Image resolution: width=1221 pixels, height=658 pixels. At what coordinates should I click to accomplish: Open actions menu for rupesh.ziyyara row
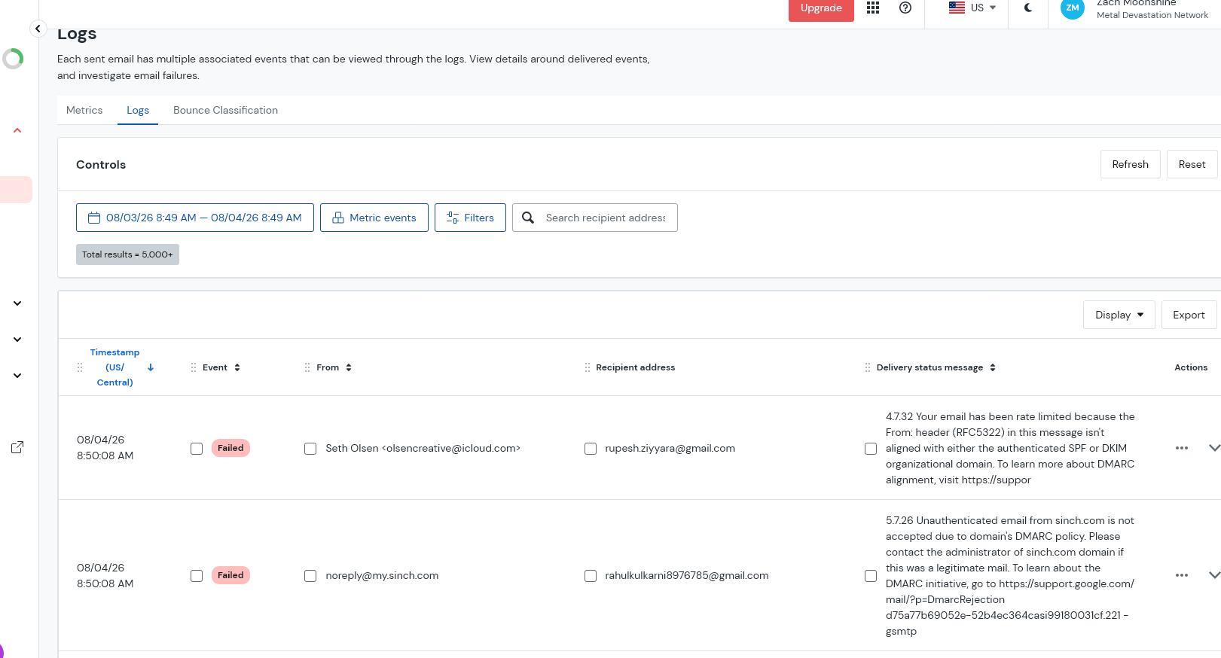(x=1182, y=448)
